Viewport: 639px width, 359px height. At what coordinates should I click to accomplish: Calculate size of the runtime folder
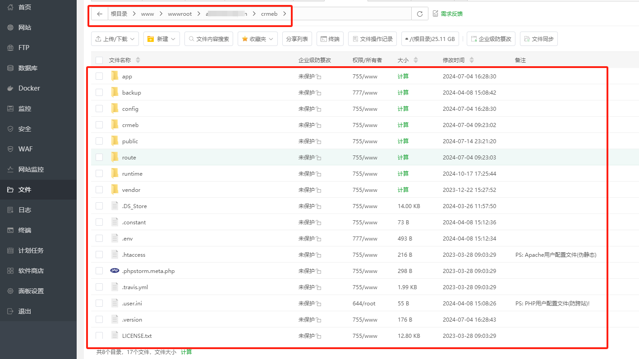tap(403, 173)
